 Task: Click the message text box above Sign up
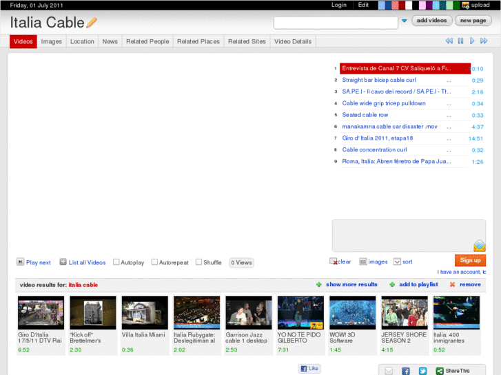point(409,235)
